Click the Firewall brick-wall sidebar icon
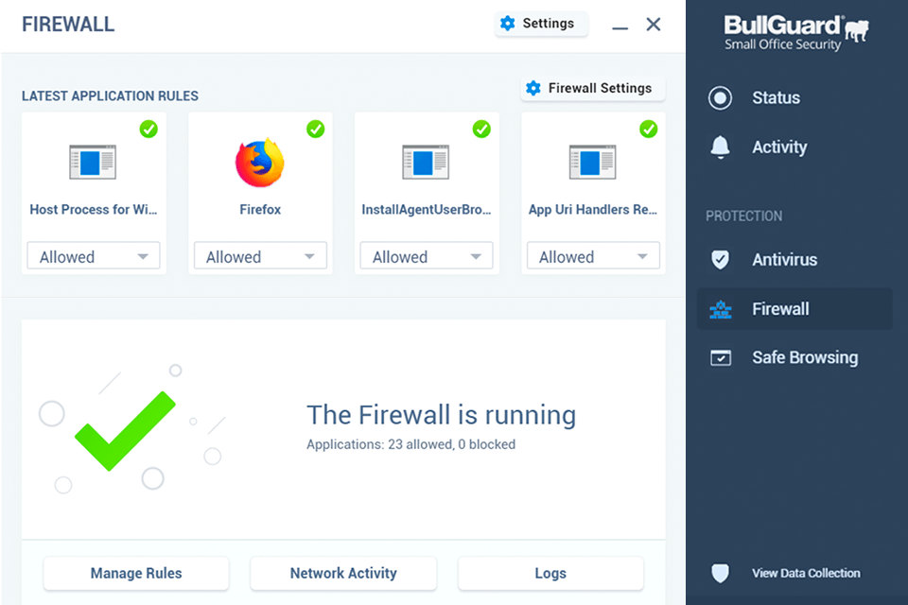Image resolution: width=908 pixels, height=605 pixels. pyautogui.click(x=721, y=309)
